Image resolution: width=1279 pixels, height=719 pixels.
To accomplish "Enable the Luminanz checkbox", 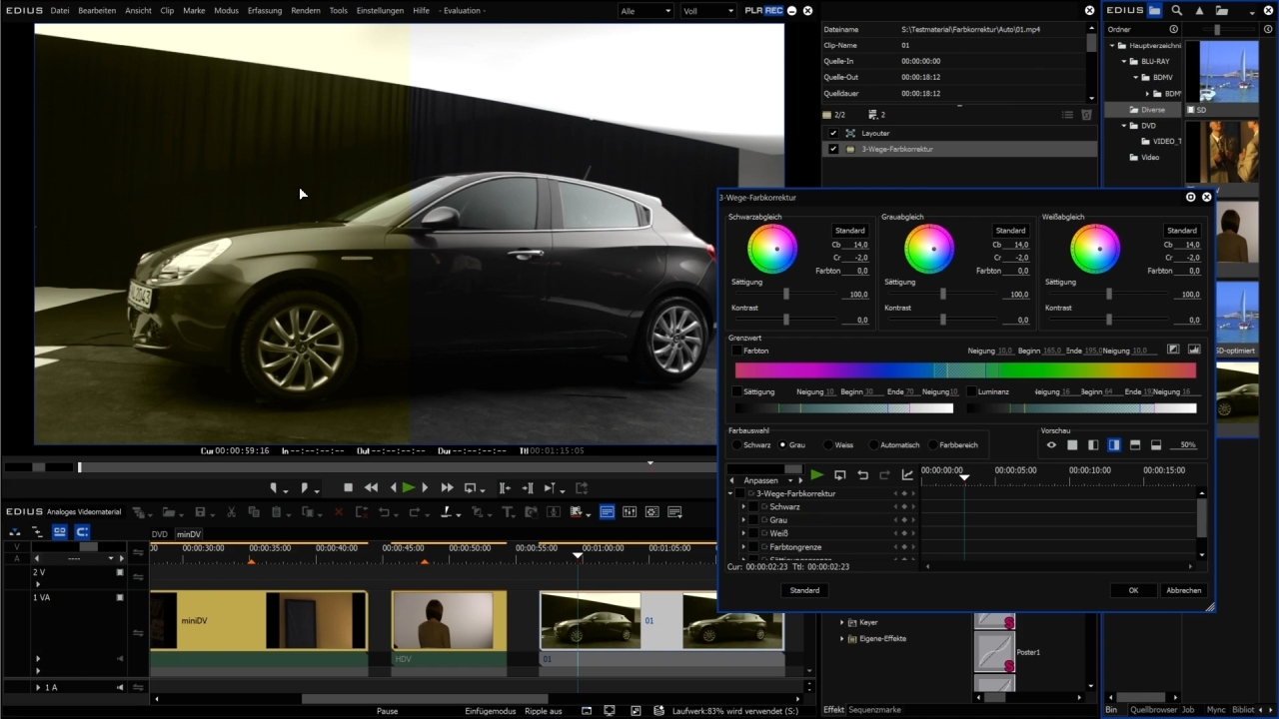I will coord(971,392).
